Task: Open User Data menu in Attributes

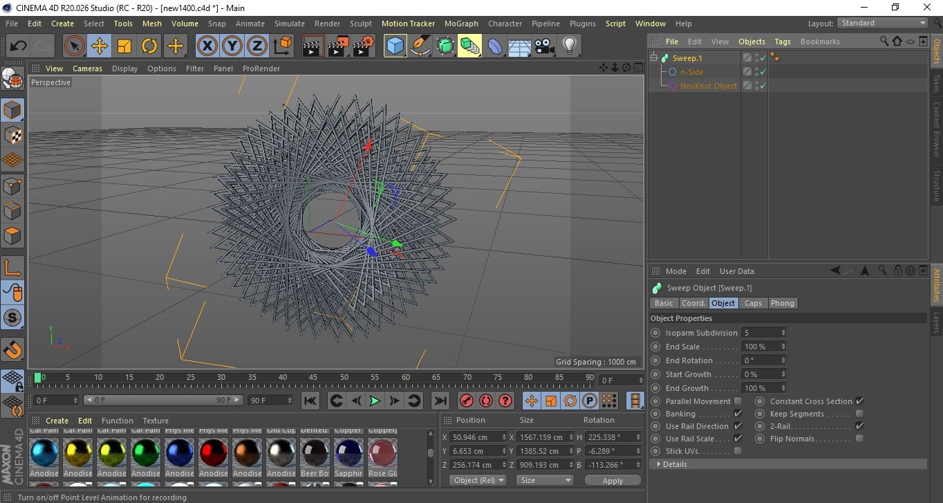Action: [737, 271]
